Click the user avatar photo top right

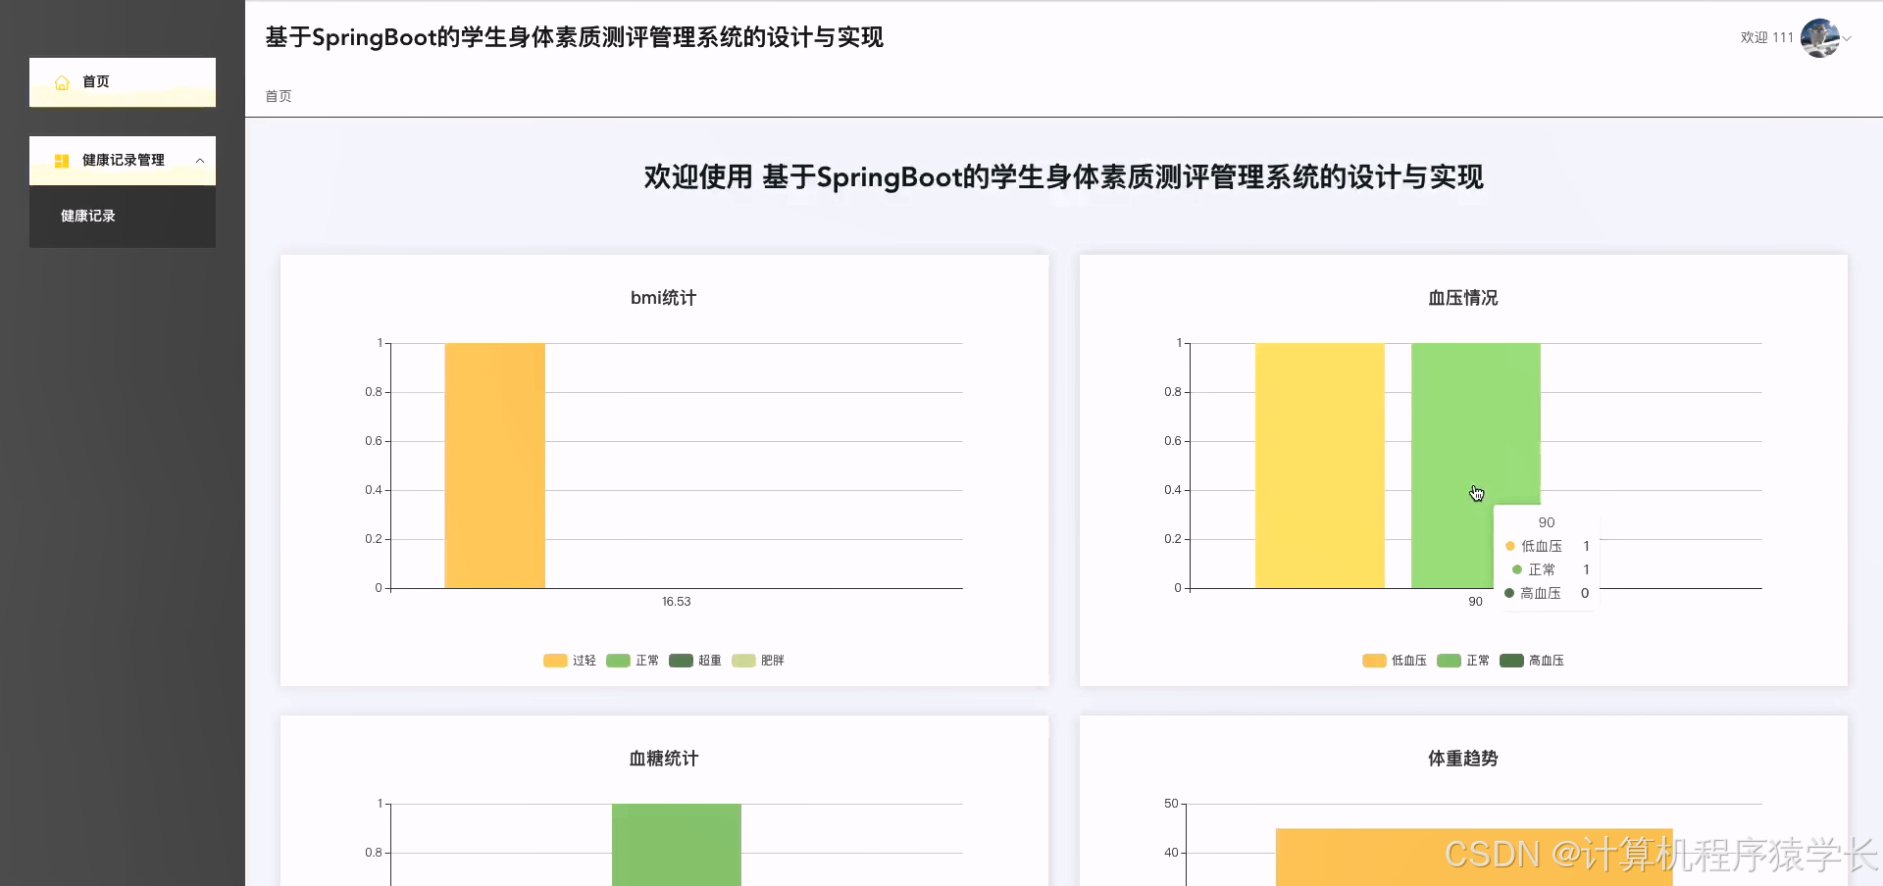pos(1822,37)
